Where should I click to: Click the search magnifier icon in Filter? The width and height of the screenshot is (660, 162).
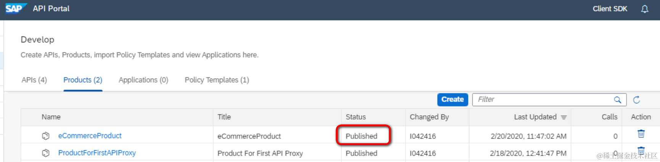pos(617,100)
